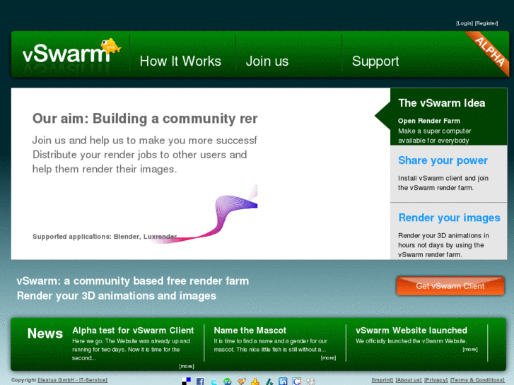
Task: Click the grey people share icon
Action: (310, 381)
